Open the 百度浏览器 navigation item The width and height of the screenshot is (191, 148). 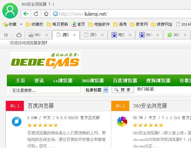pyautogui.click(x=125, y=81)
